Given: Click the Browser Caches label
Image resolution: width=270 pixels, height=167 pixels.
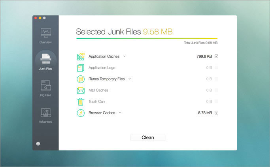Looking at the screenshot, I should click(102, 113).
